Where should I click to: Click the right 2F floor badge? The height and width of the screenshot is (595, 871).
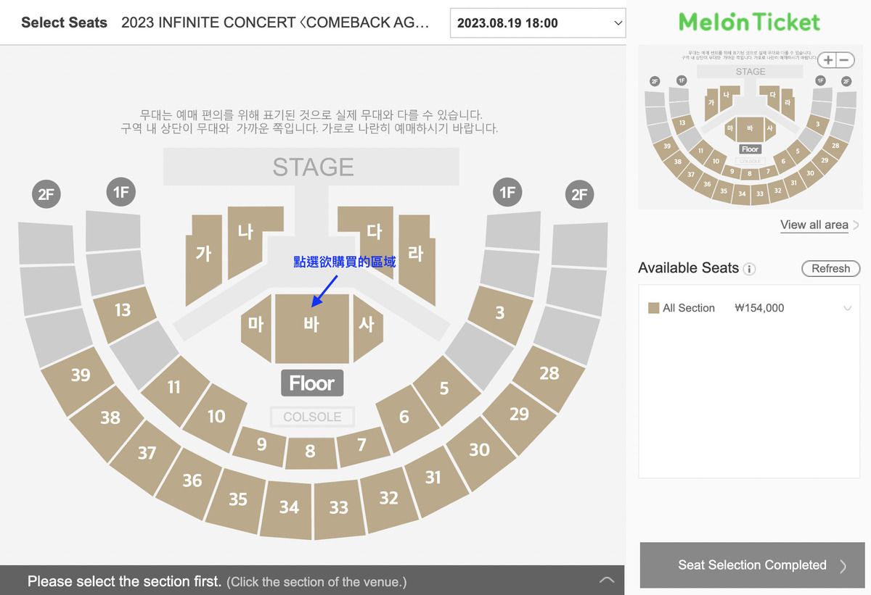[579, 194]
